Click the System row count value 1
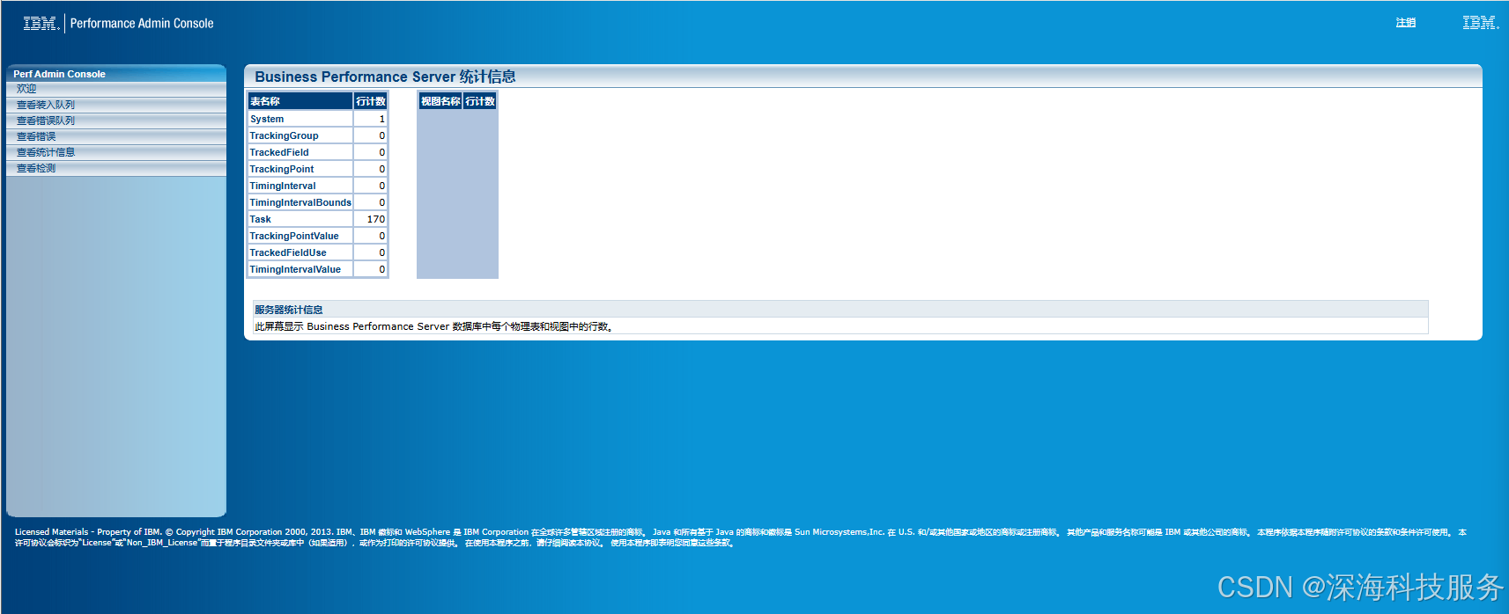 (x=381, y=119)
